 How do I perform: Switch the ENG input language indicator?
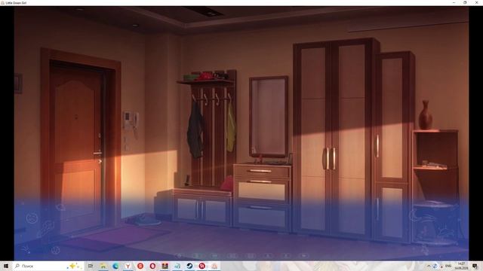pyautogui.click(x=448, y=266)
